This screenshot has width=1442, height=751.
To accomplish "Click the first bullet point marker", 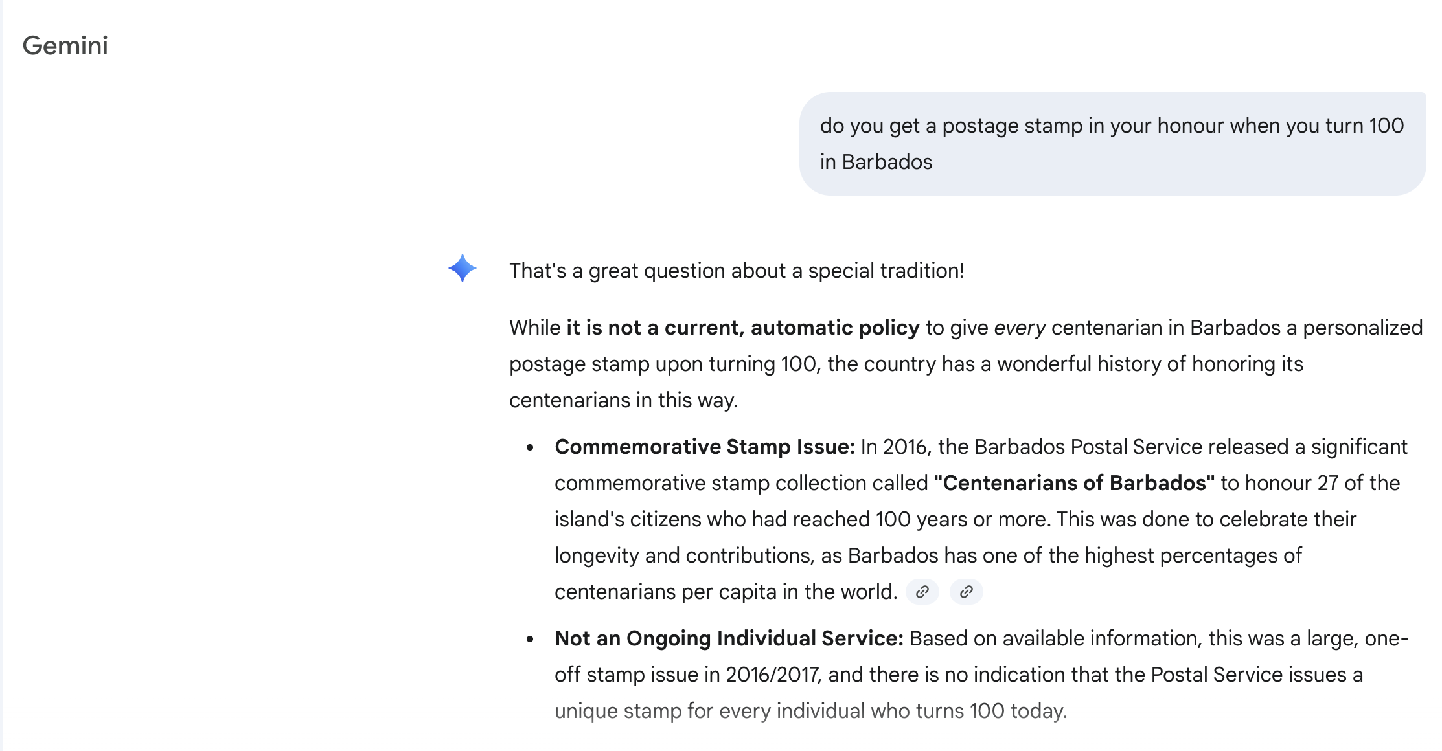I will [531, 448].
